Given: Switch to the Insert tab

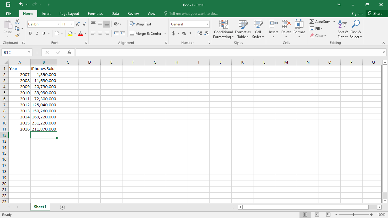Looking at the screenshot, I should pos(46,14).
